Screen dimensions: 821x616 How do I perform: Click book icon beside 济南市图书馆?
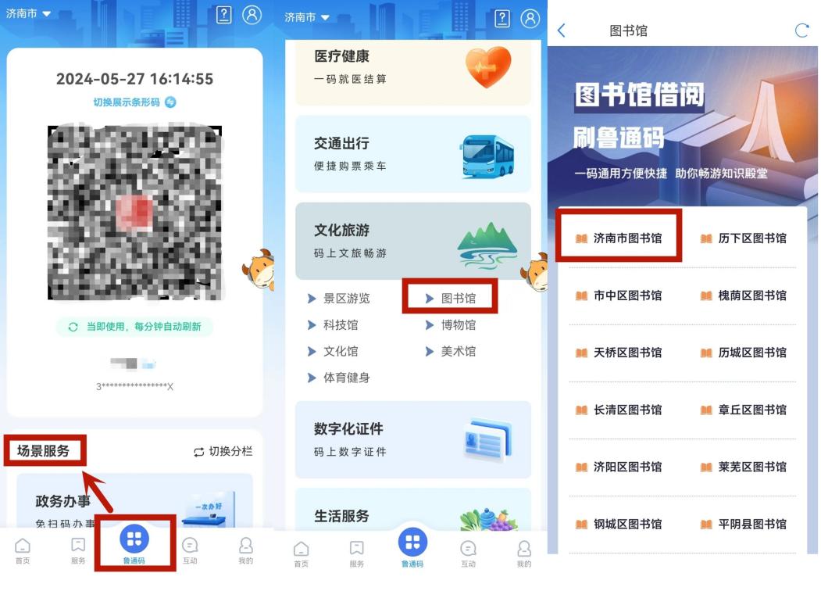(581, 239)
